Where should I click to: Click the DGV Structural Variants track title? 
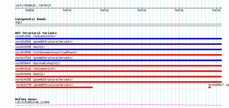36,33
